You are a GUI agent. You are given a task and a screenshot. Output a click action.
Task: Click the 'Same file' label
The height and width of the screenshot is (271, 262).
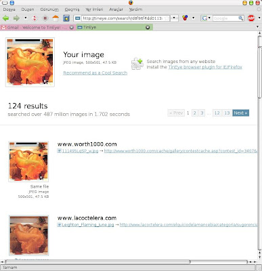click(39, 186)
